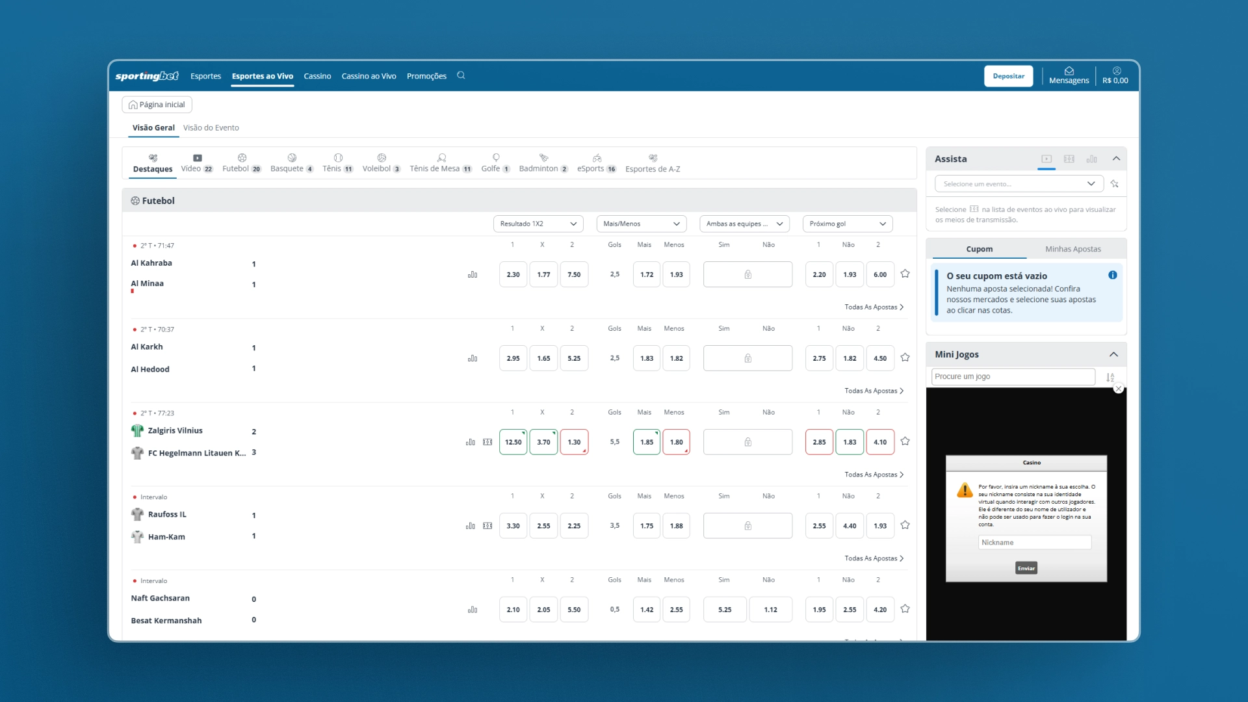The height and width of the screenshot is (702, 1248).
Task: Toggle Sim odds 5.25 in Naft Gachsaran match
Action: pyautogui.click(x=725, y=610)
